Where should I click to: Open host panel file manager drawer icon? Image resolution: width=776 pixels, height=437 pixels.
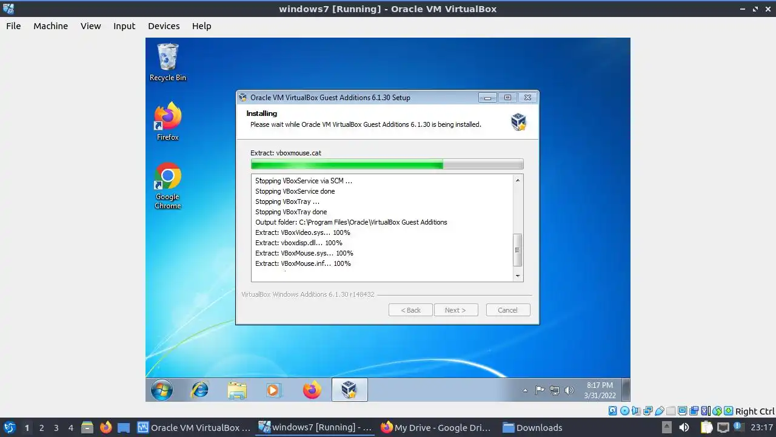click(87, 427)
